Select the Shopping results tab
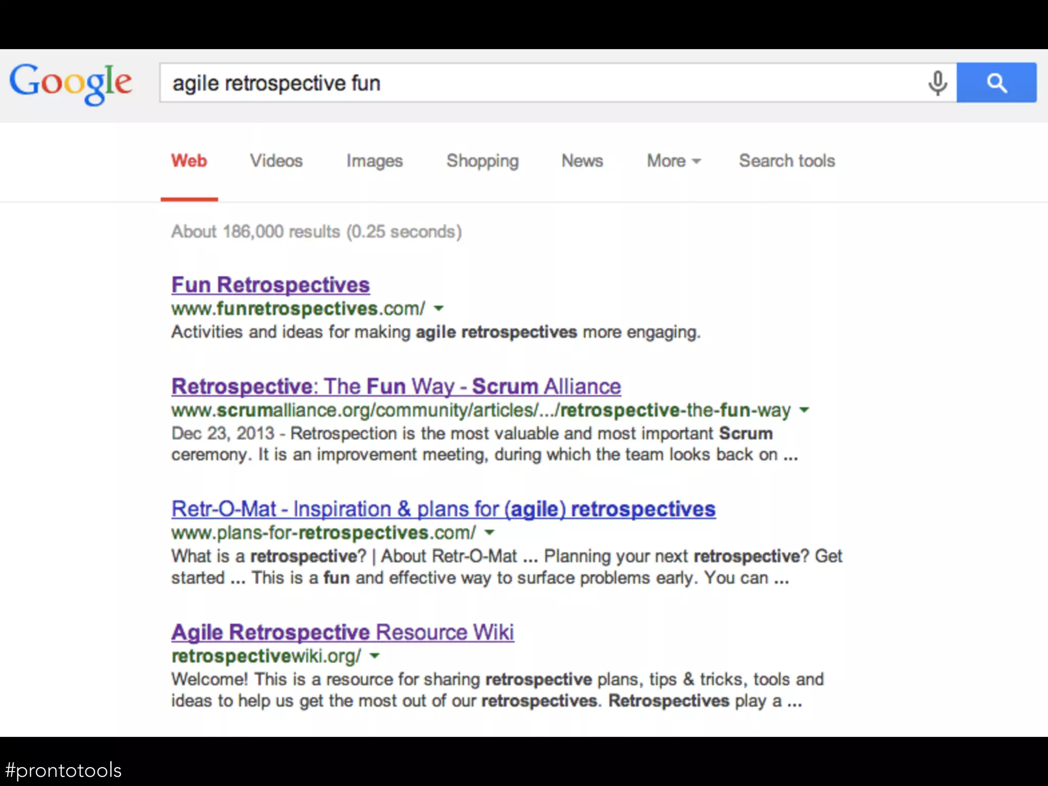 click(483, 161)
